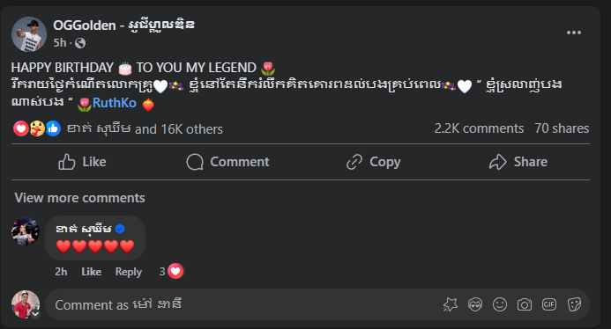Open the GIF picker in comment box
Screen dimensions: 611x329
(549, 304)
